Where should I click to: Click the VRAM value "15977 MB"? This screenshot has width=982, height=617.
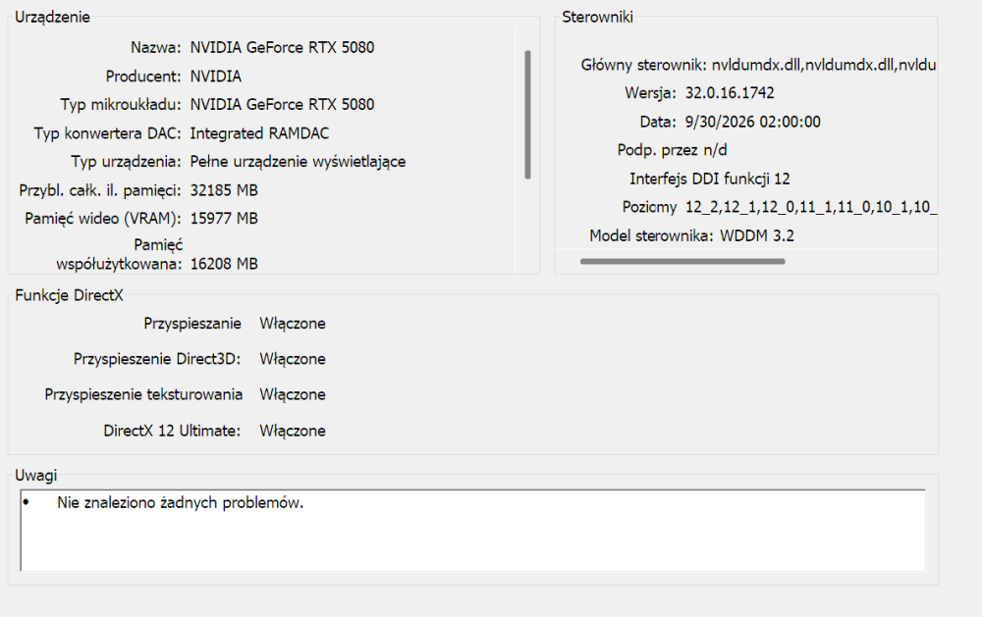pyautogui.click(x=224, y=219)
